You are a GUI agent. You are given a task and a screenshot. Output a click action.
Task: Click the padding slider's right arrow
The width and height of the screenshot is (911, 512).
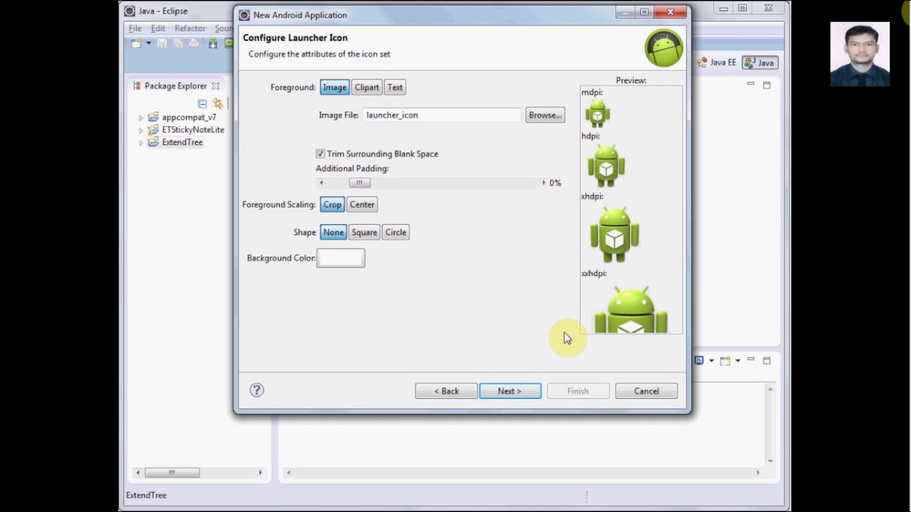[x=544, y=183]
